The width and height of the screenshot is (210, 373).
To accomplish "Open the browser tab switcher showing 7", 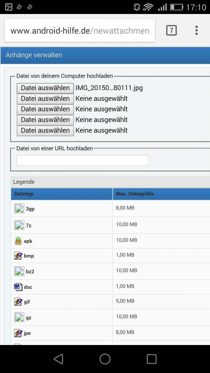I will point(171,30).
